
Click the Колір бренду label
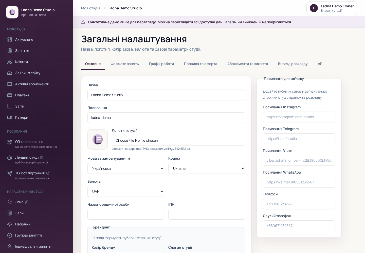[x=103, y=247]
